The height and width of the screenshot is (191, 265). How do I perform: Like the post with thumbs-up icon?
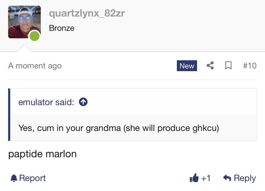pos(194,178)
